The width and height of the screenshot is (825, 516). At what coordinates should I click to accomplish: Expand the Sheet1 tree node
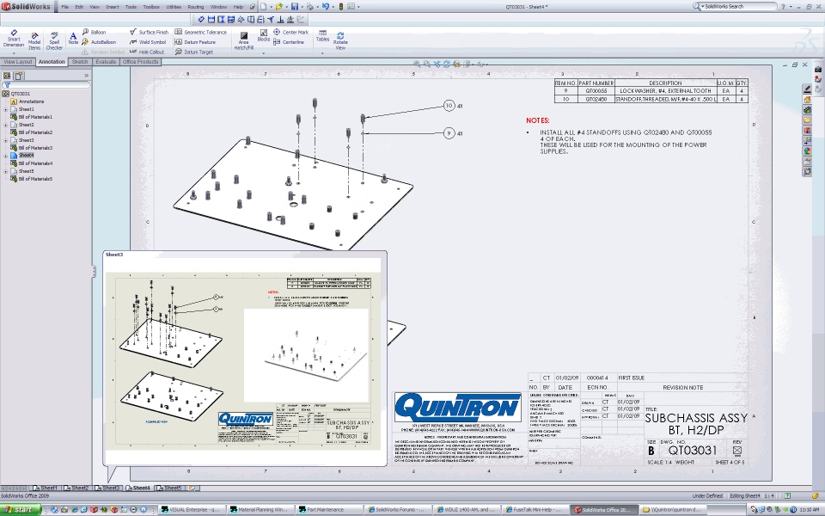pos(6,109)
